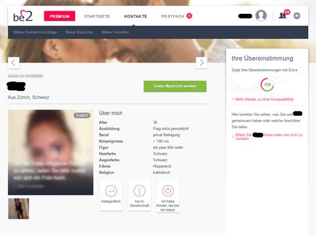Click 'ein paar Kilo mehr' Figur value
The width and height of the screenshot is (316, 237).
point(168,147)
